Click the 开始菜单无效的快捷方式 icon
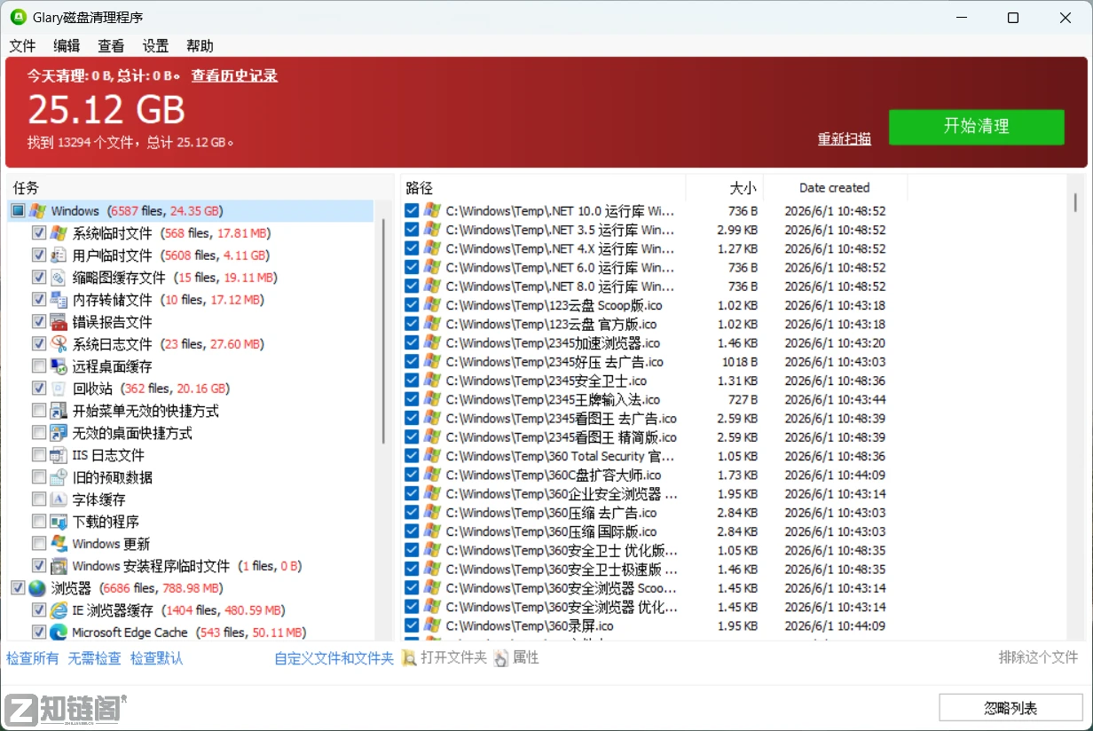 (59, 411)
